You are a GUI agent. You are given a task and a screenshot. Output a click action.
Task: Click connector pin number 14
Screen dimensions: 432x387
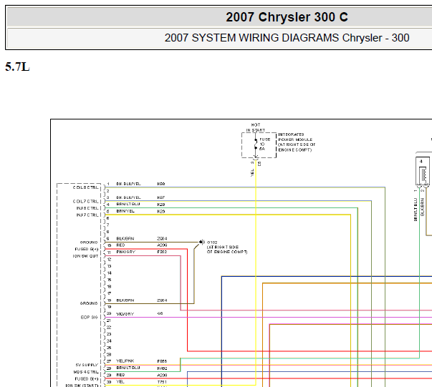[110, 273]
